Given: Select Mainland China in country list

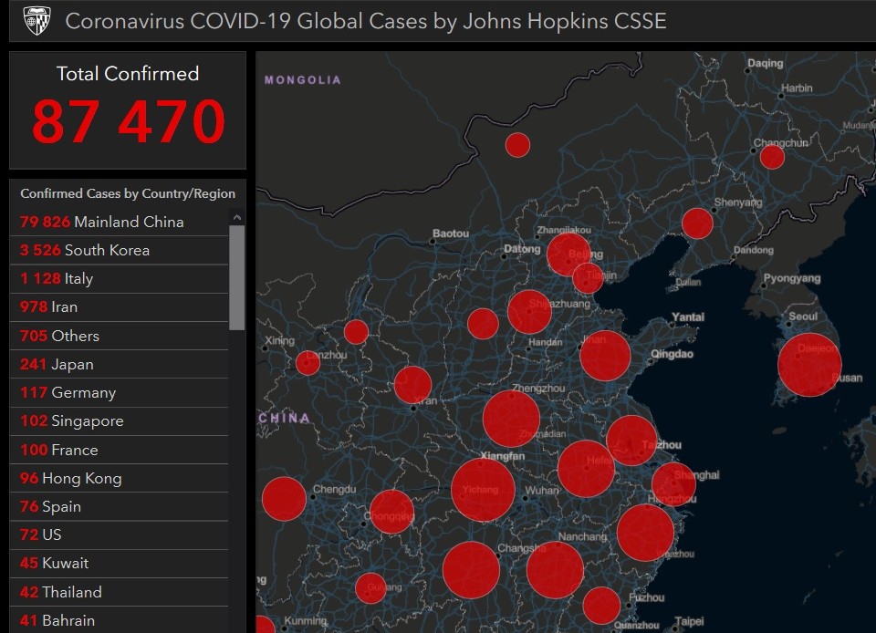Looking at the screenshot, I should [x=119, y=222].
